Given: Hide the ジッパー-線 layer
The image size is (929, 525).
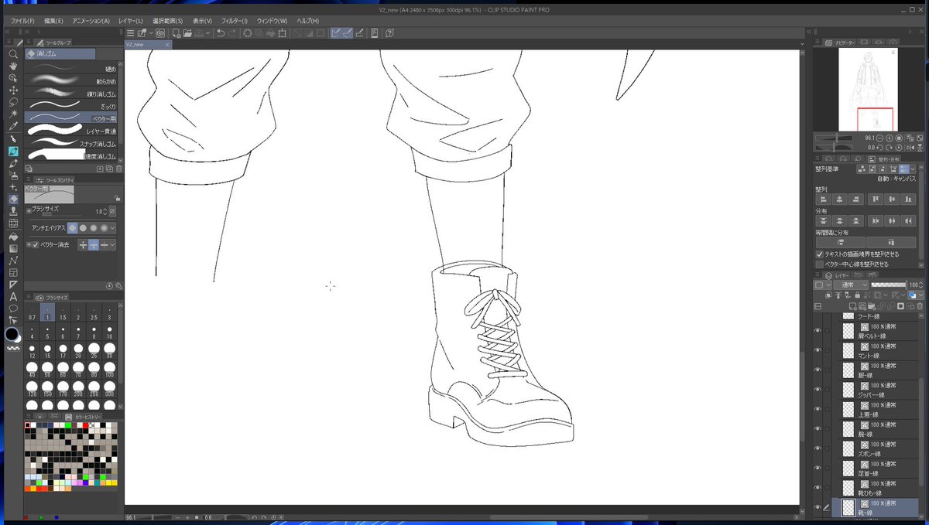Looking at the screenshot, I should click(818, 389).
